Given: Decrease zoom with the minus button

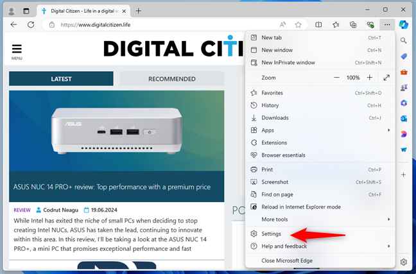Looking at the screenshot, I should pos(336,78).
